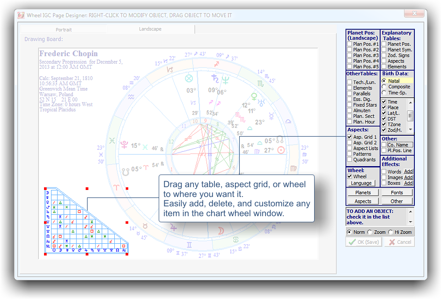441x299 pixels.
Task: Toggle the Zod/H. birth data item
Action: (384, 130)
